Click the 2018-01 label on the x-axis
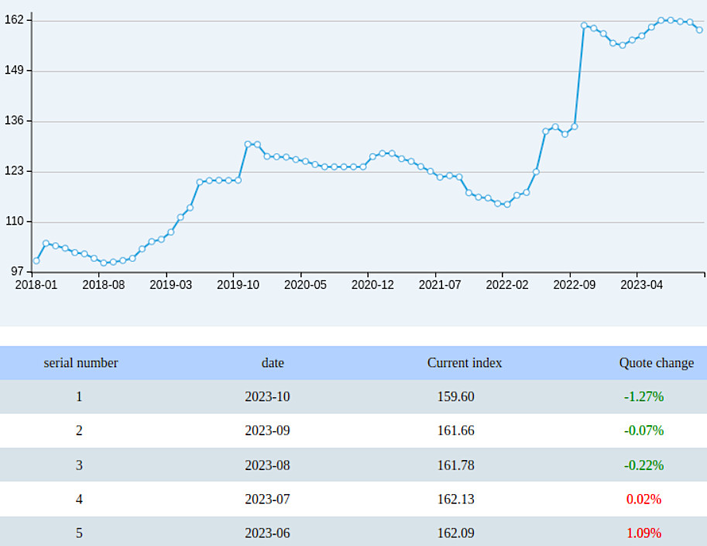This screenshot has height=546, width=707. (38, 284)
